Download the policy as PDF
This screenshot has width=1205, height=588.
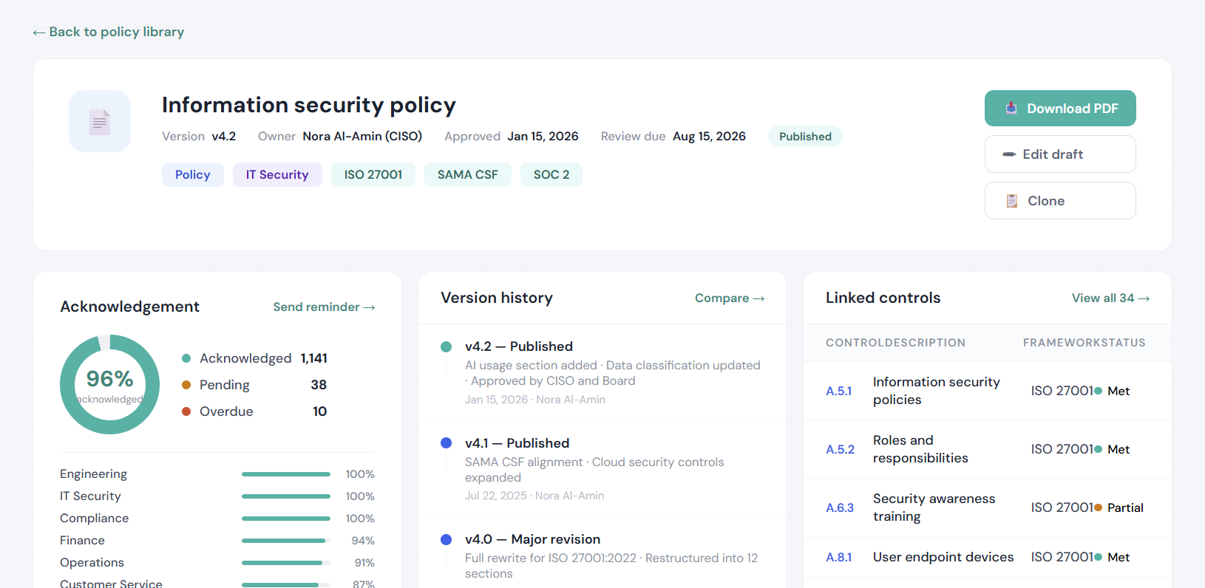tap(1060, 109)
